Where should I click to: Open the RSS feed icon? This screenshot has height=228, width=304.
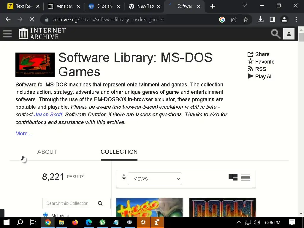pos(257,69)
